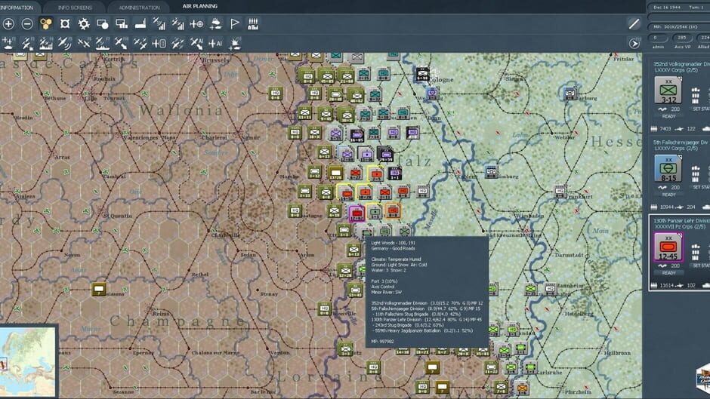Select the naval patrol air mission icon
The height and width of the screenshot is (399, 710).
coord(102,44)
